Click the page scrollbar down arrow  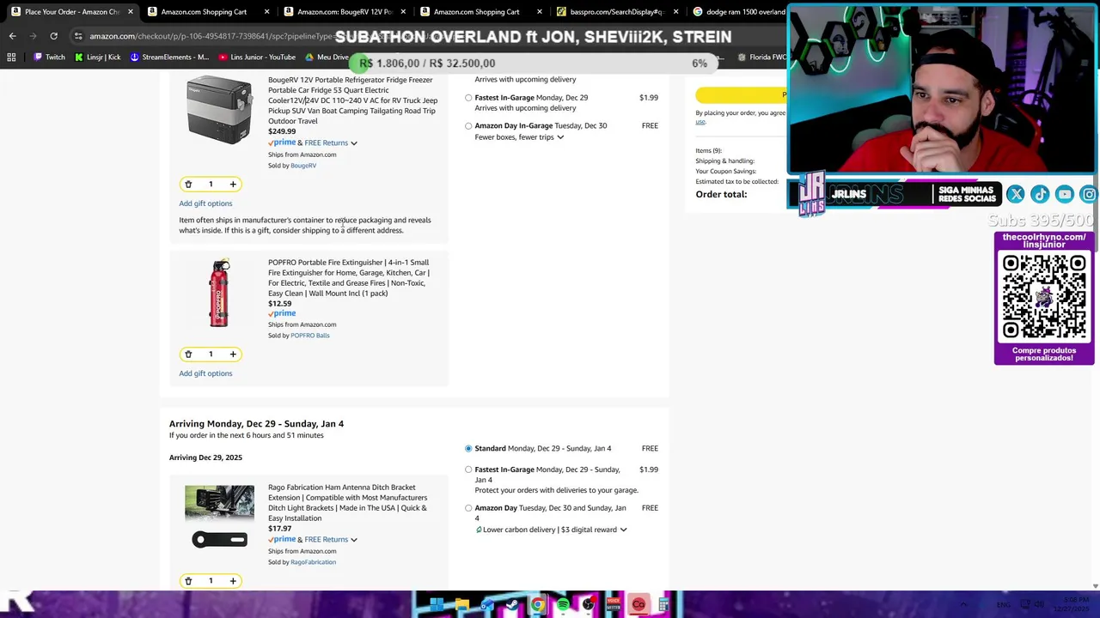[x=1095, y=586]
